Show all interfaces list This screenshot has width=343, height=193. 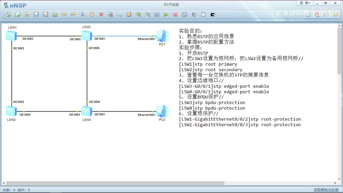click(194, 14)
